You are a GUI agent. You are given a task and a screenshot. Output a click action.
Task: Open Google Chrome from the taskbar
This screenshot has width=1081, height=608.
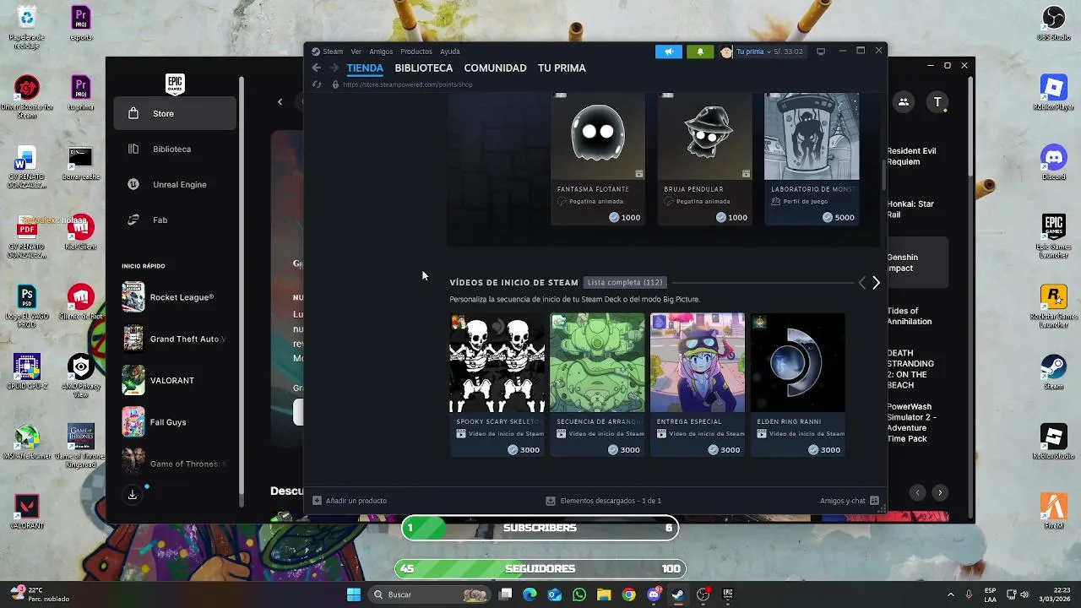coord(628,594)
